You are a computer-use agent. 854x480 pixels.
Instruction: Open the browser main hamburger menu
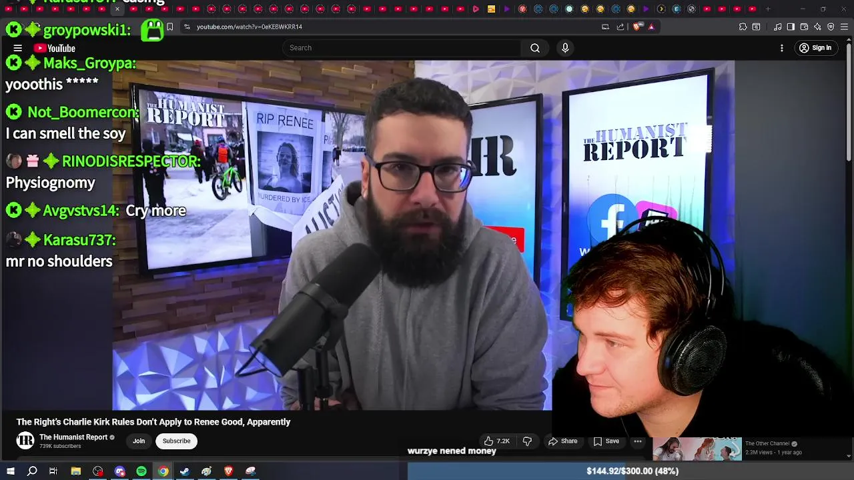pyautogui.click(x=844, y=27)
